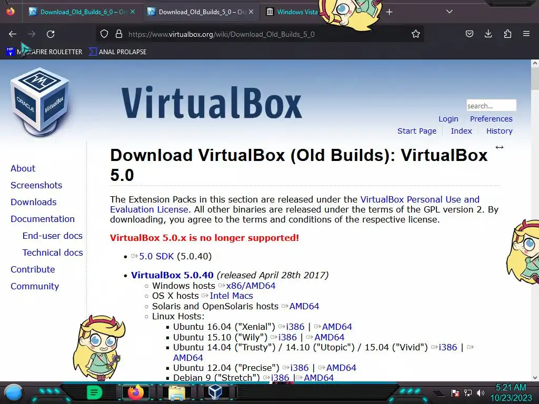The width and height of the screenshot is (539, 404).
Task: Open the Firefox hamburger menu
Action: coord(526,34)
